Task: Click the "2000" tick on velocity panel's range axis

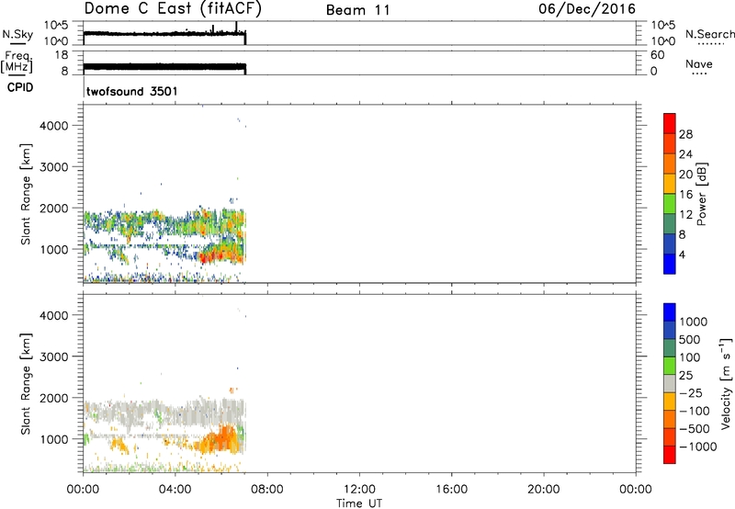Action: click(54, 398)
